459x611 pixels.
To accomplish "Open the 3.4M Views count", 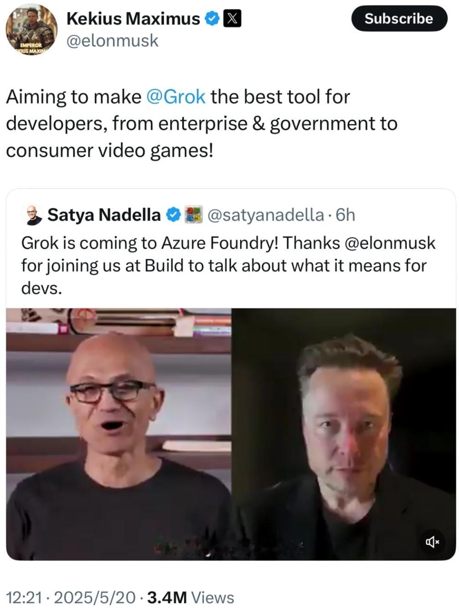I will pos(191,597).
